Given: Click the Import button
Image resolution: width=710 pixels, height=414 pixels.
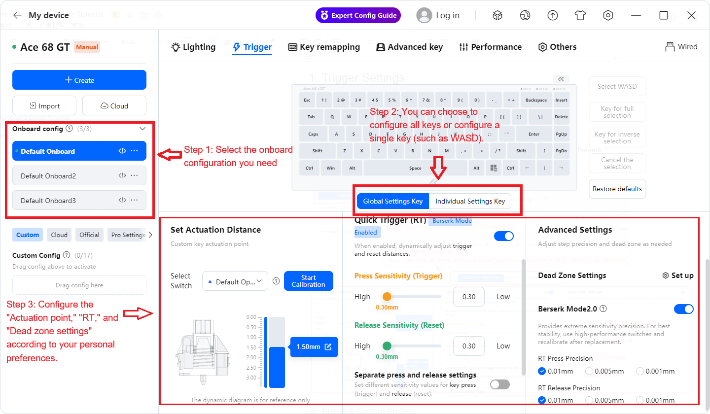Looking at the screenshot, I should tap(44, 105).
